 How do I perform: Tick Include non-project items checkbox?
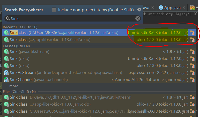54,10
